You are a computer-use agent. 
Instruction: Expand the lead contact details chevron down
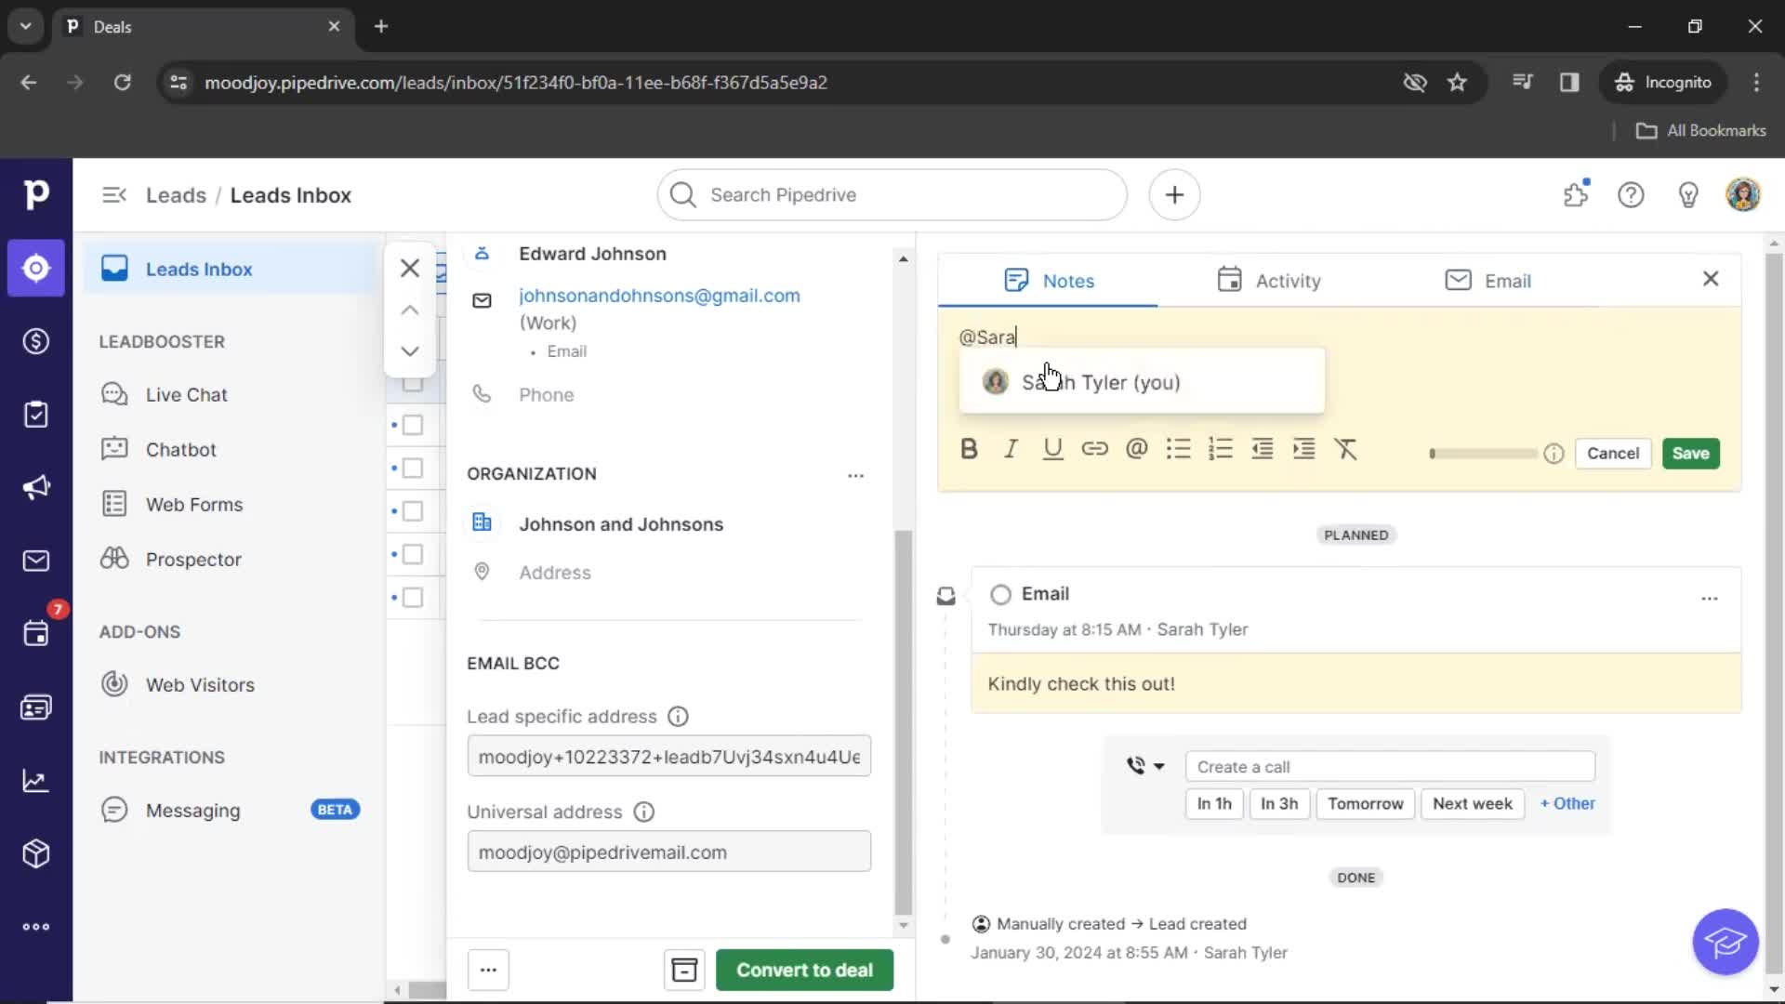pos(409,351)
